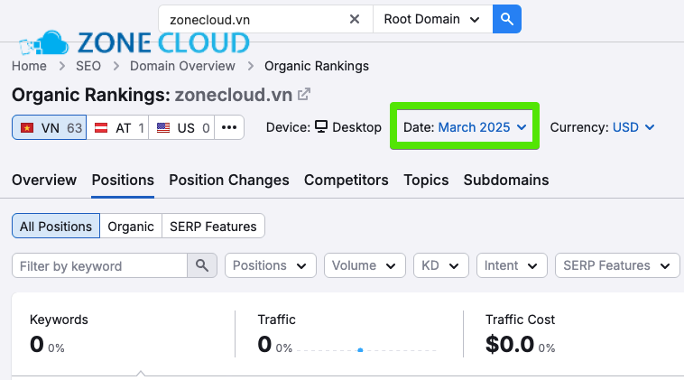Image resolution: width=684 pixels, height=380 pixels.
Task: Open the Domain Overview breadcrumb
Action: pyautogui.click(x=182, y=66)
